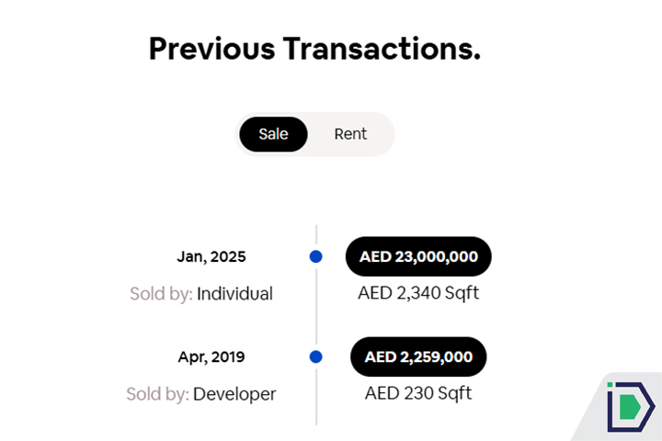Image resolution: width=662 pixels, height=441 pixels.
Task: Click the AED 230 Sqft rate
Action: [x=418, y=393]
